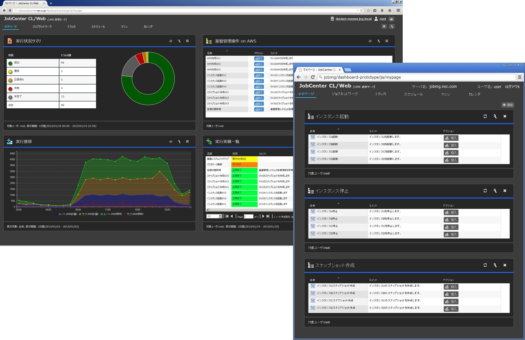Click the red 失敗 segment of donut chart
This screenshot has height=340, width=525.
tap(139, 58)
